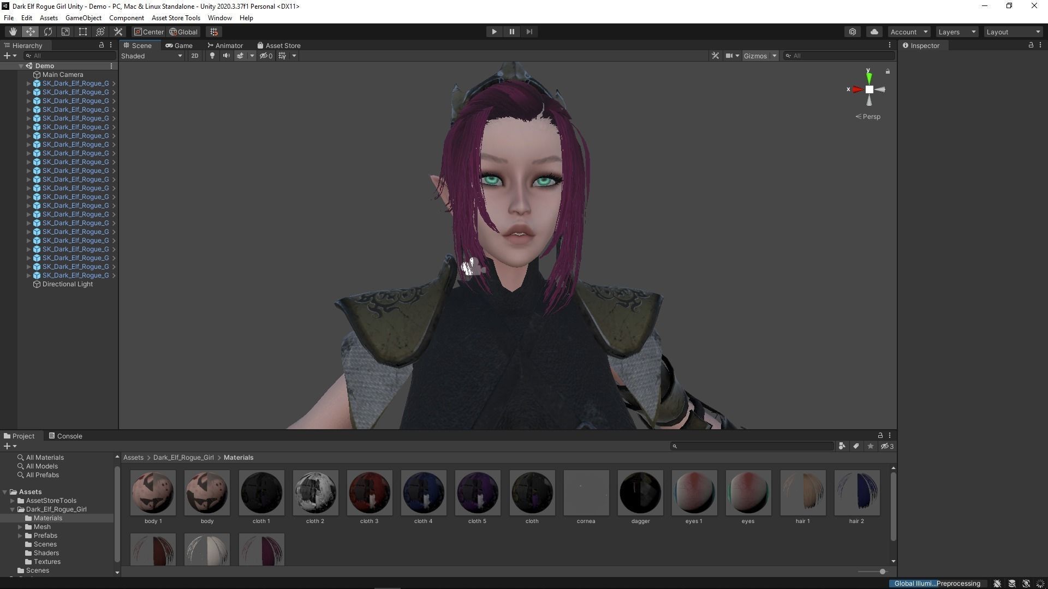The image size is (1048, 589).
Task: Toggle scene visibility hidden objects
Action: (x=266, y=56)
